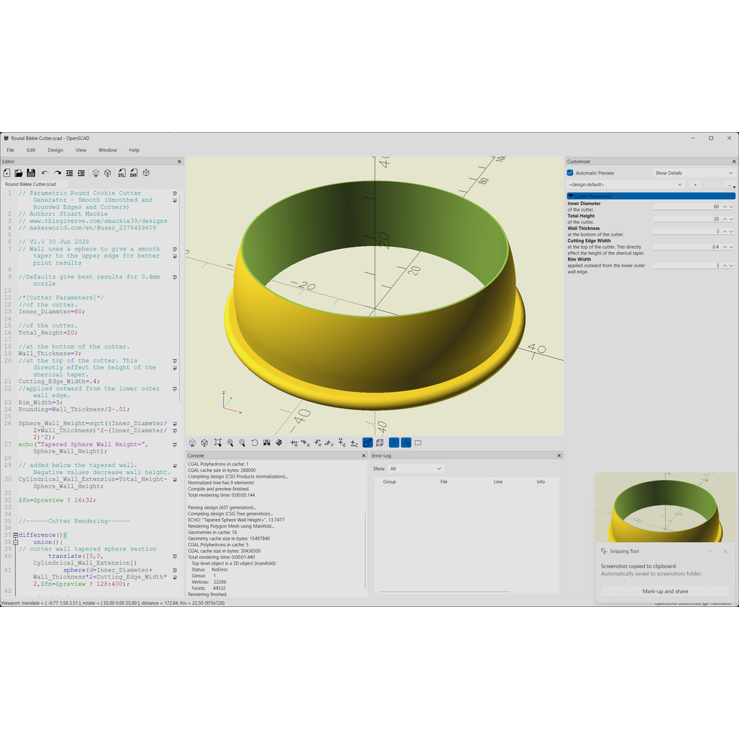
Task: Increase Rim Width with the up arrow
Action: click(725, 266)
